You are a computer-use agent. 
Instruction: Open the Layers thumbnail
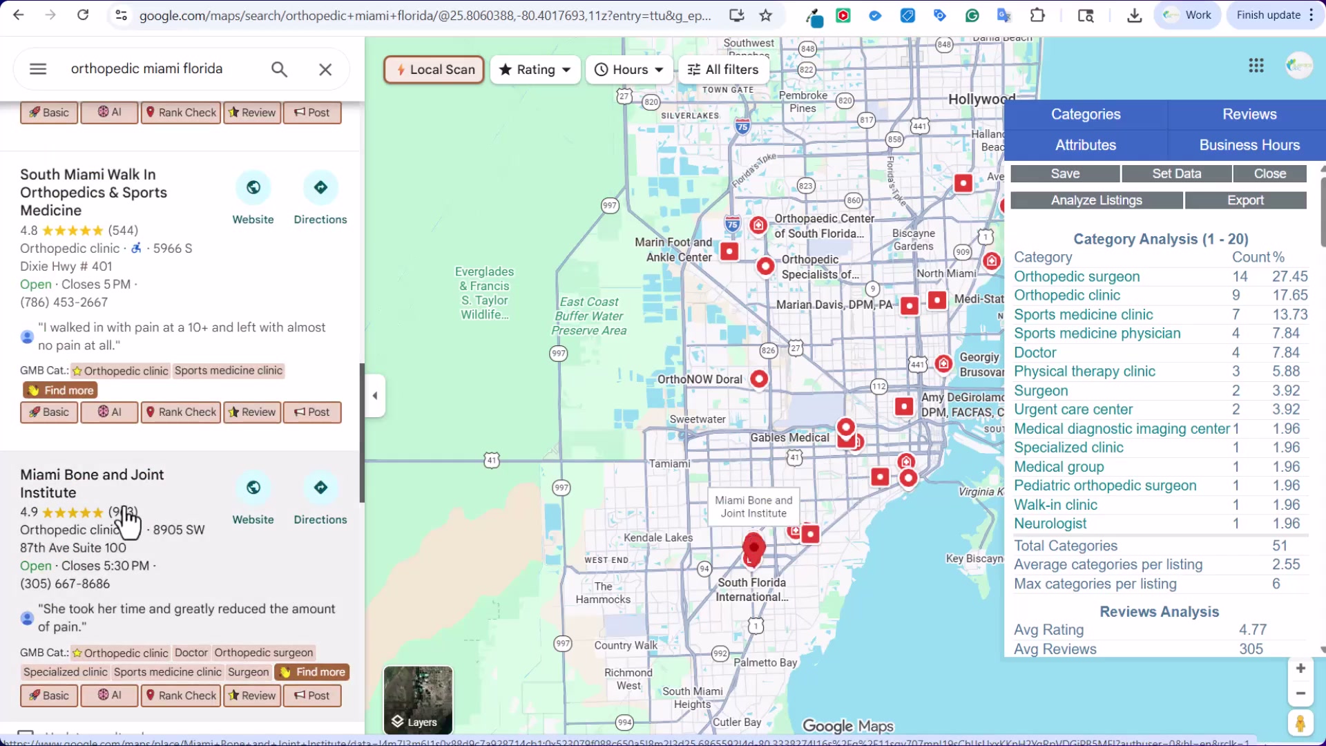419,700
